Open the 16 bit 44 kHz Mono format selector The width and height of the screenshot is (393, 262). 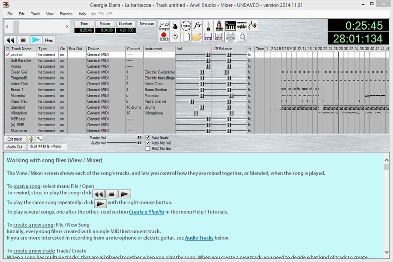(45, 147)
